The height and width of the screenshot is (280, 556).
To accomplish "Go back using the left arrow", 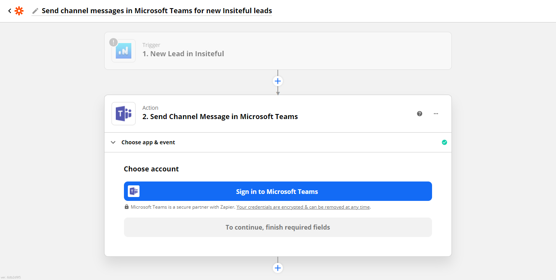I will coord(10,11).
